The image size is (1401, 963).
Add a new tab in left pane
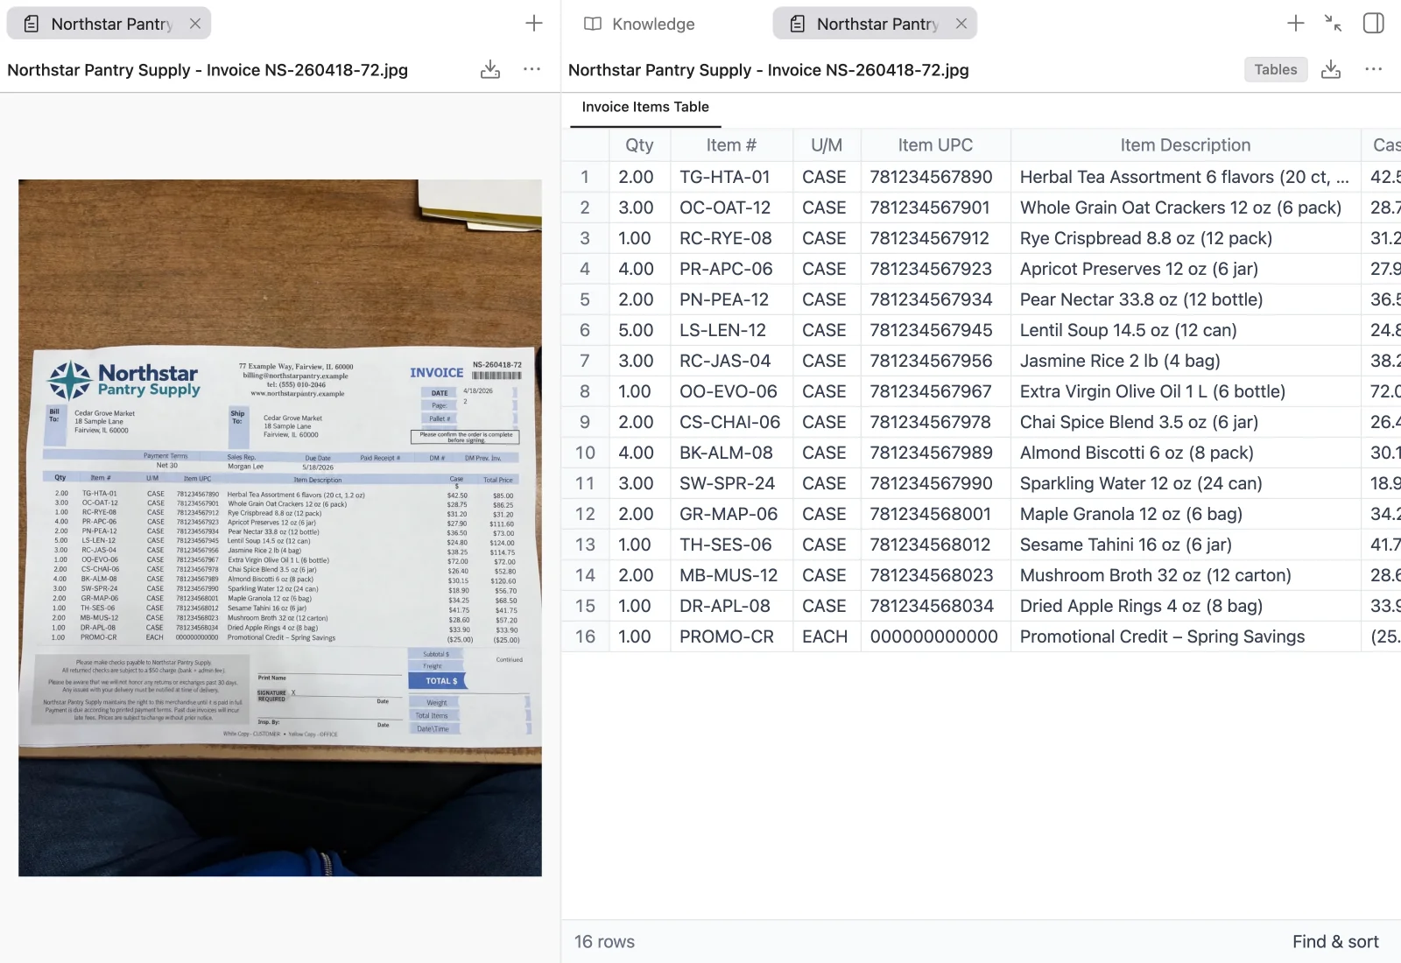click(x=534, y=24)
